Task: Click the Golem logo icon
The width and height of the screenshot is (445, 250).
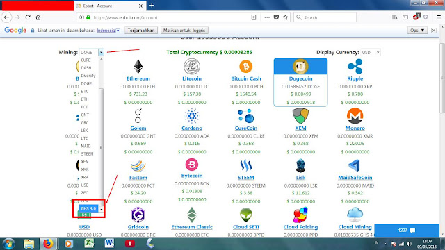Action: pyautogui.click(x=138, y=116)
